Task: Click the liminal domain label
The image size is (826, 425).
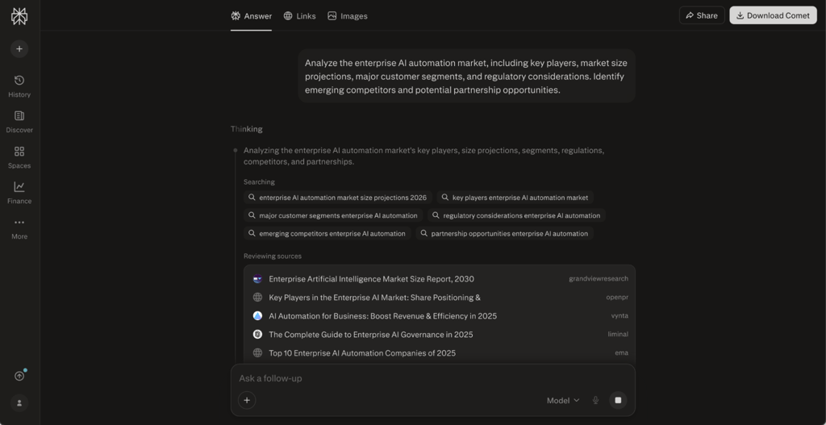Action: click(618, 335)
